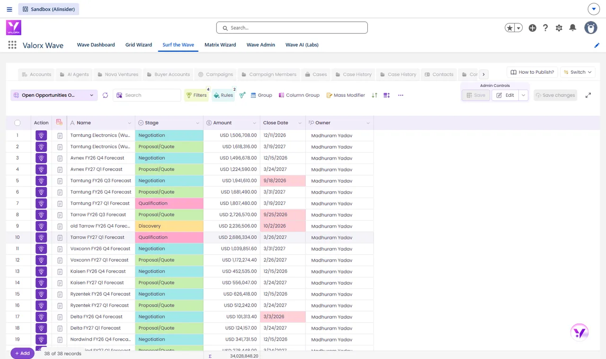Open the hamburger navigation menu

pyautogui.click(x=9, y=9)
